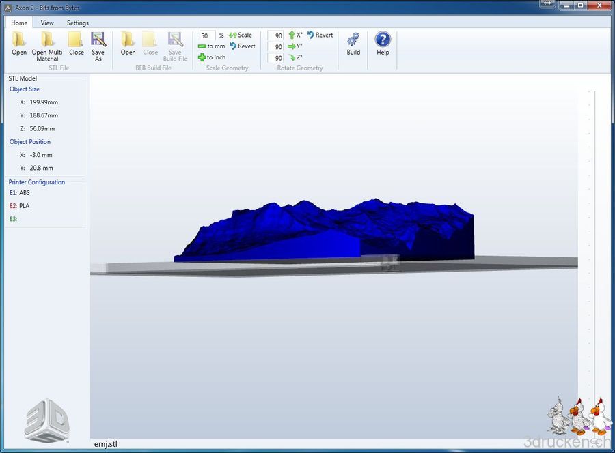Select the E3 extruder entry

coord(14,219)
